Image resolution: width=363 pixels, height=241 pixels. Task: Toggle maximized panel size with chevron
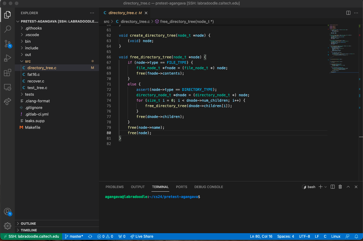(348, 187)
